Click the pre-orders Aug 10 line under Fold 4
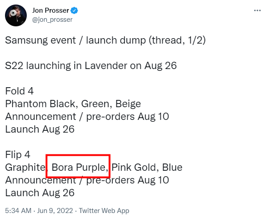The width and height of the screenshot is (269, 218). 87,117
